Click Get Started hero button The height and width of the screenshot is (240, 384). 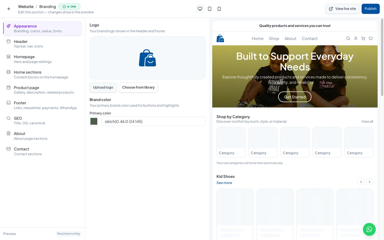tap(295, 97)
